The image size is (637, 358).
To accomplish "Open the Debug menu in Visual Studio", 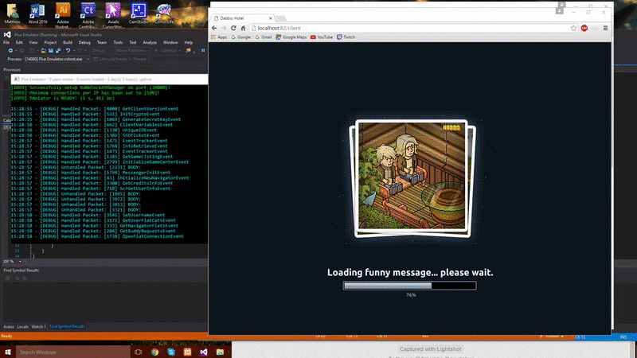I will click(84, 42).
